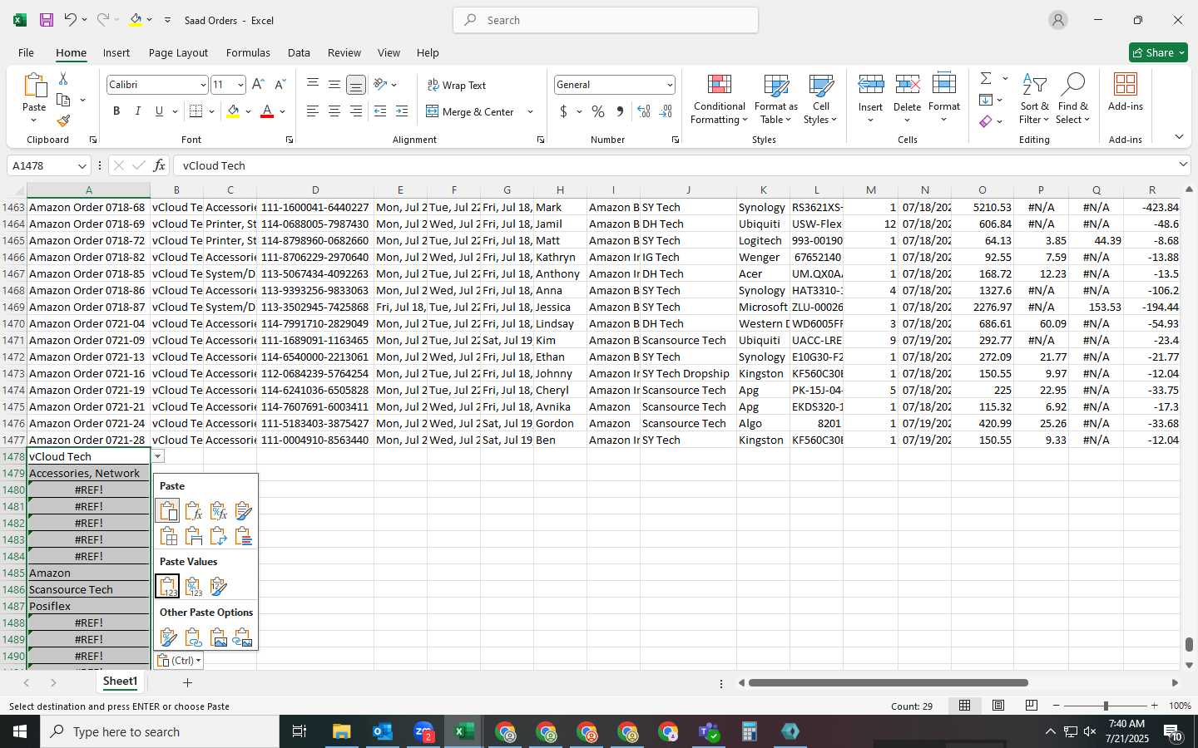1198x748 pixels.
Task: Open dropdown arrow beside cell A1478
Action: click(157, 456)
